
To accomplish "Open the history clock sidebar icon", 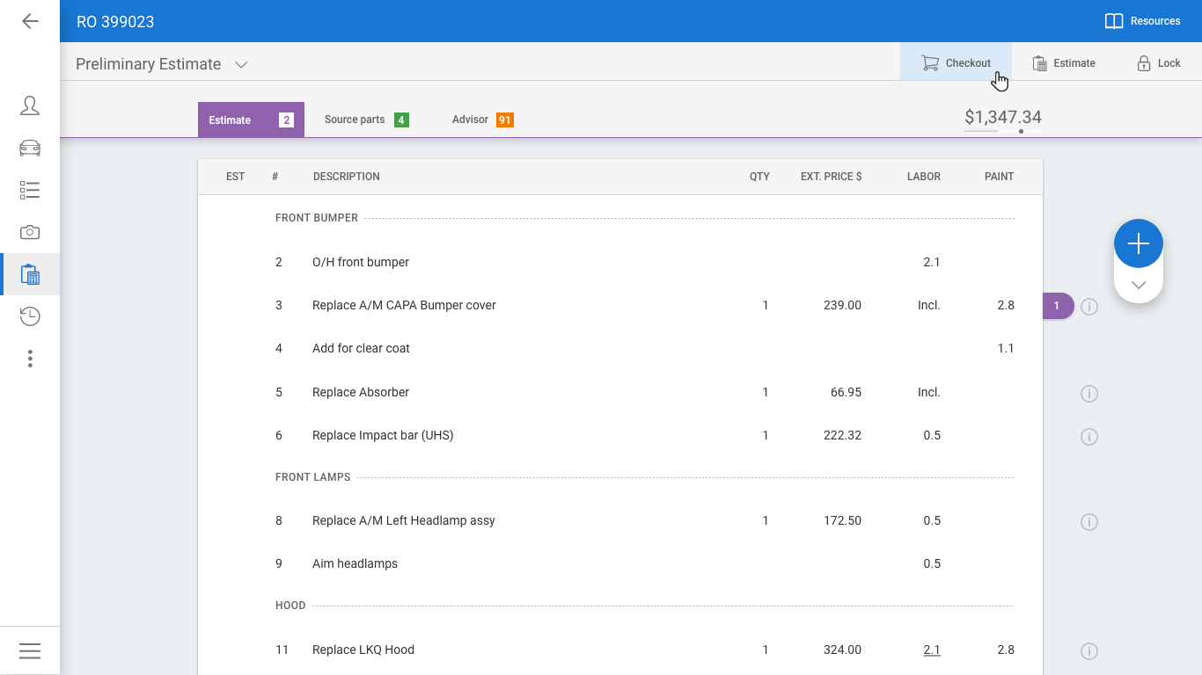I will click(30, 316).
